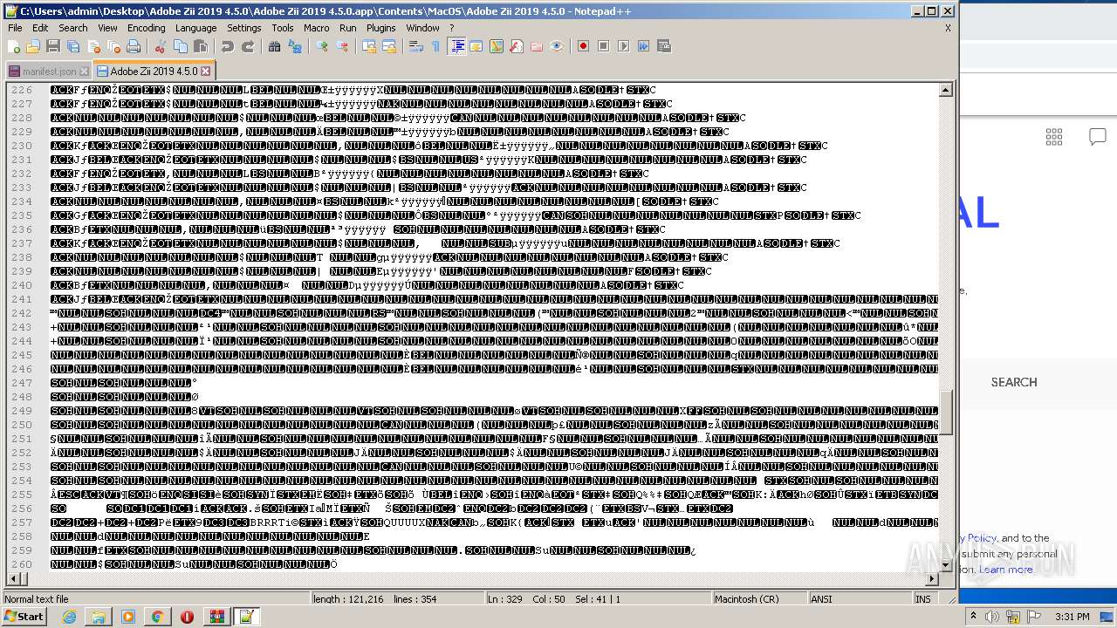Viewport: 1117px width, 628px height.
Task: Open the Macro menu
Action: (x=317, y=28)
